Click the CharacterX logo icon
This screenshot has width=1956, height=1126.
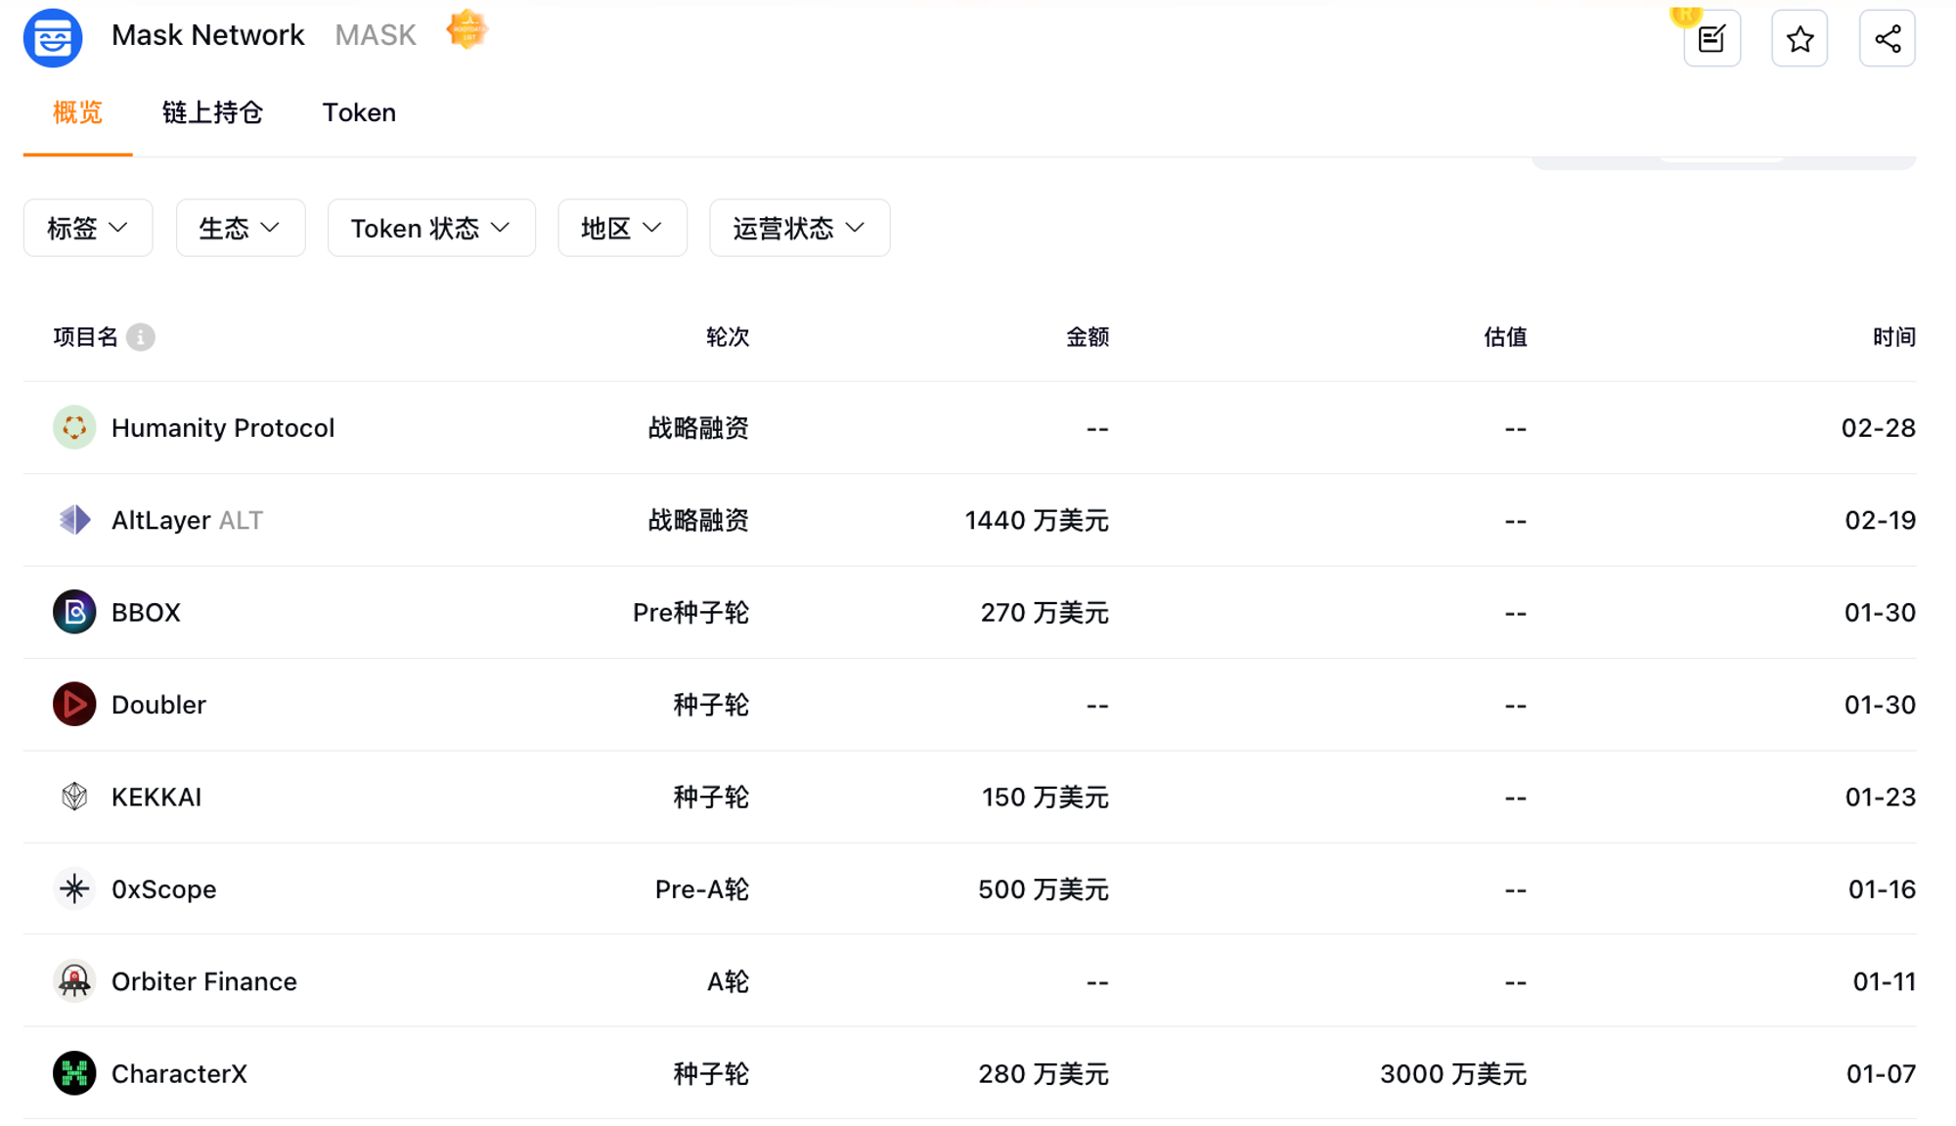click(74, 1073)
